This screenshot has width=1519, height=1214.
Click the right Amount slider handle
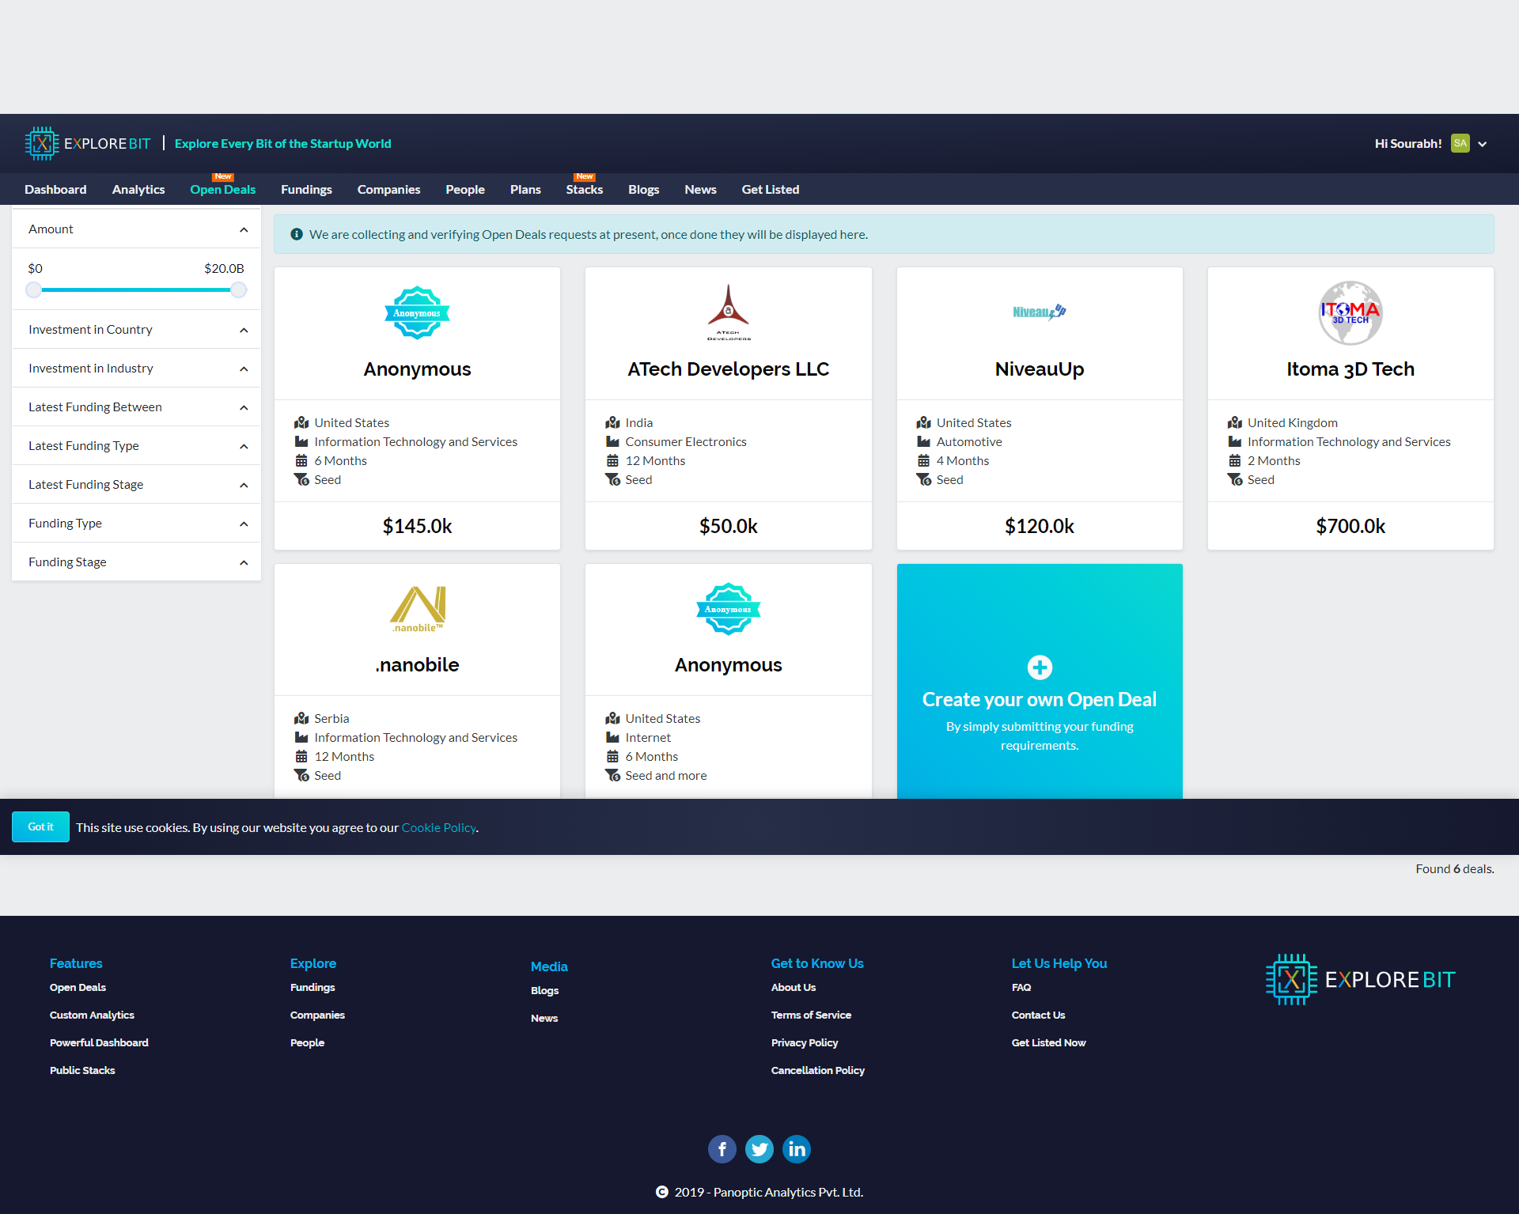[238, 290]
